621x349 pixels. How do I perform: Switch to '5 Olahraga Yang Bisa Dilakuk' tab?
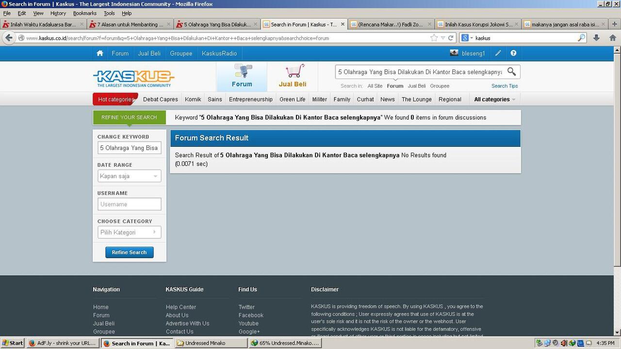click(x=217, y=24)
